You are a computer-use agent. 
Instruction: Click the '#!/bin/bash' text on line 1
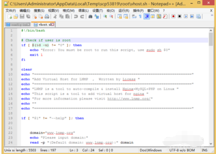pyautogui.click(x=33, y=31)
